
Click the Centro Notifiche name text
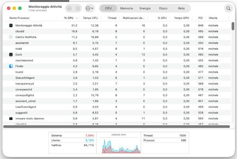[x=26, y=37]
